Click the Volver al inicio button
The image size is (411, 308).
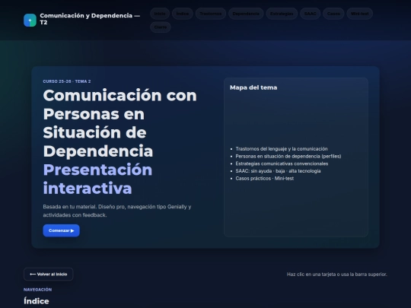[49, 275]
